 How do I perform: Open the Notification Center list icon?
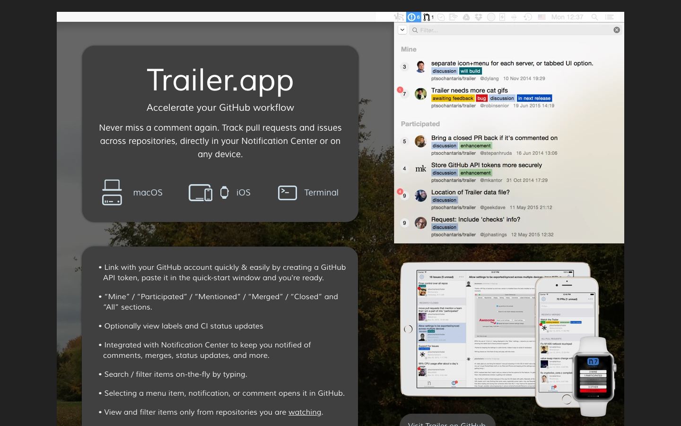610,17
